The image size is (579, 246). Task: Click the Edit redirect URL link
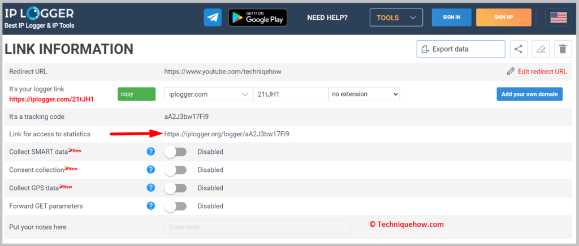tap(537, 72)
